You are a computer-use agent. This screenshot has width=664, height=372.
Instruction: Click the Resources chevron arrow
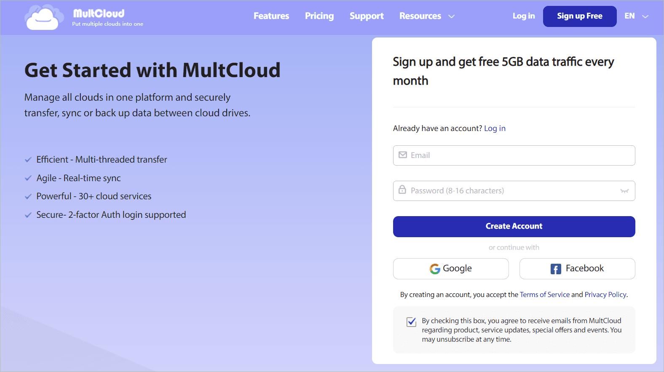[451, 16]
